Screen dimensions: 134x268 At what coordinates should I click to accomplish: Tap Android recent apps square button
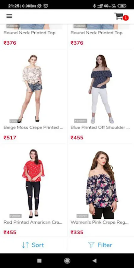coord(40,261)
